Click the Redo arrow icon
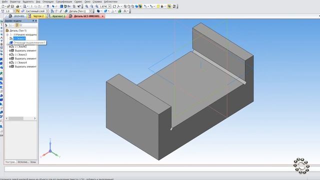 pyautogui.click(x=56, y=6)
